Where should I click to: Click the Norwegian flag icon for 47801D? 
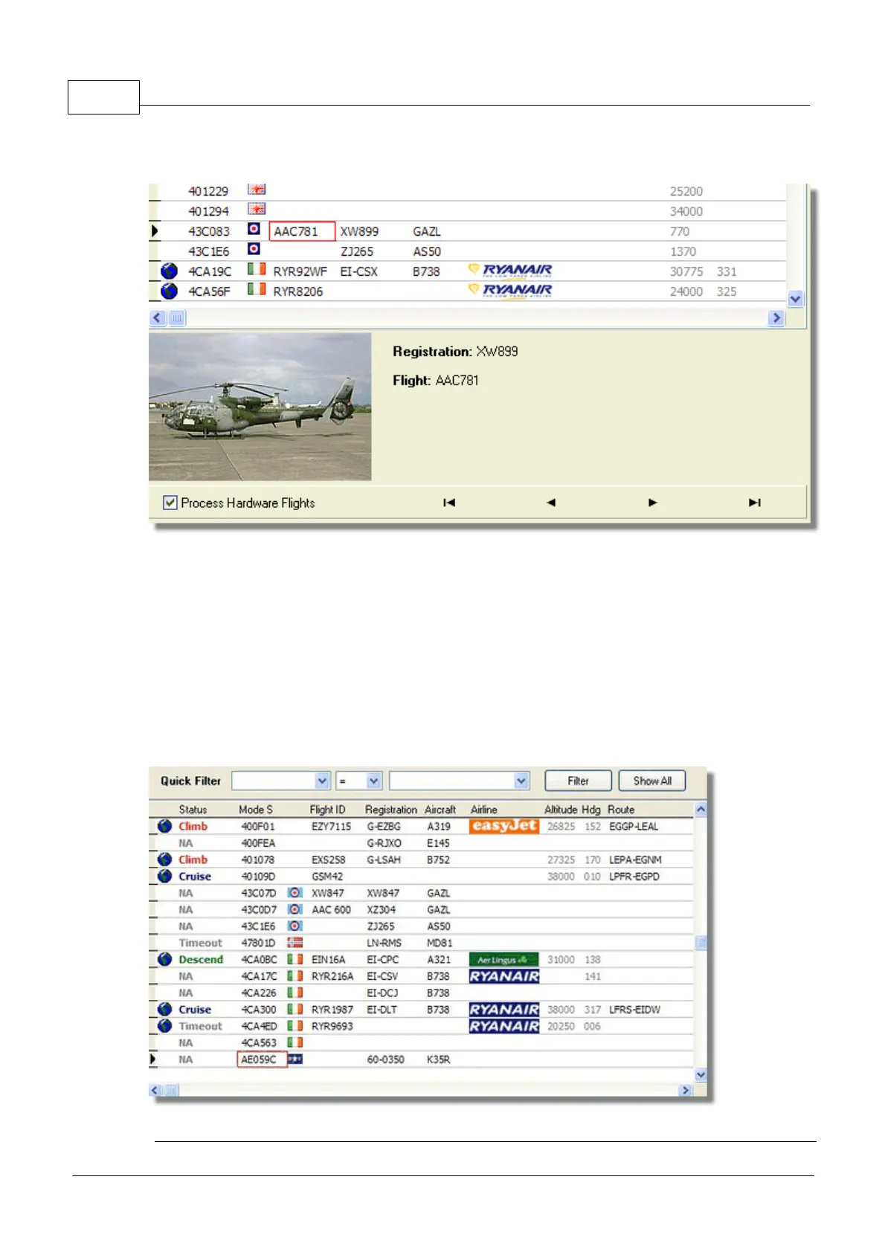tap(295, 943)
